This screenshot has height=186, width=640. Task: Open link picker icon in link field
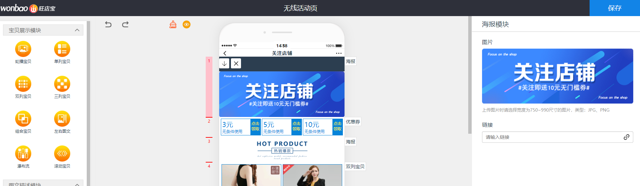(627, 137)
